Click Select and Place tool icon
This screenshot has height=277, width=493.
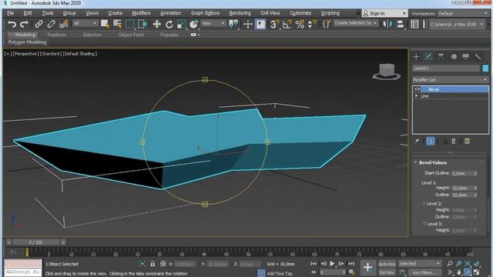[194, 24]
